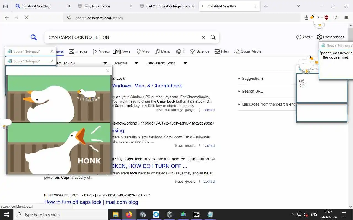Close the top-left Goose Not-epad window

click(52, 51)
